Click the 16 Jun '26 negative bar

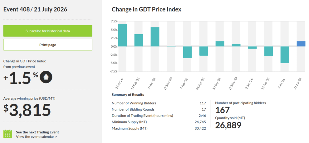pos(269,51)
